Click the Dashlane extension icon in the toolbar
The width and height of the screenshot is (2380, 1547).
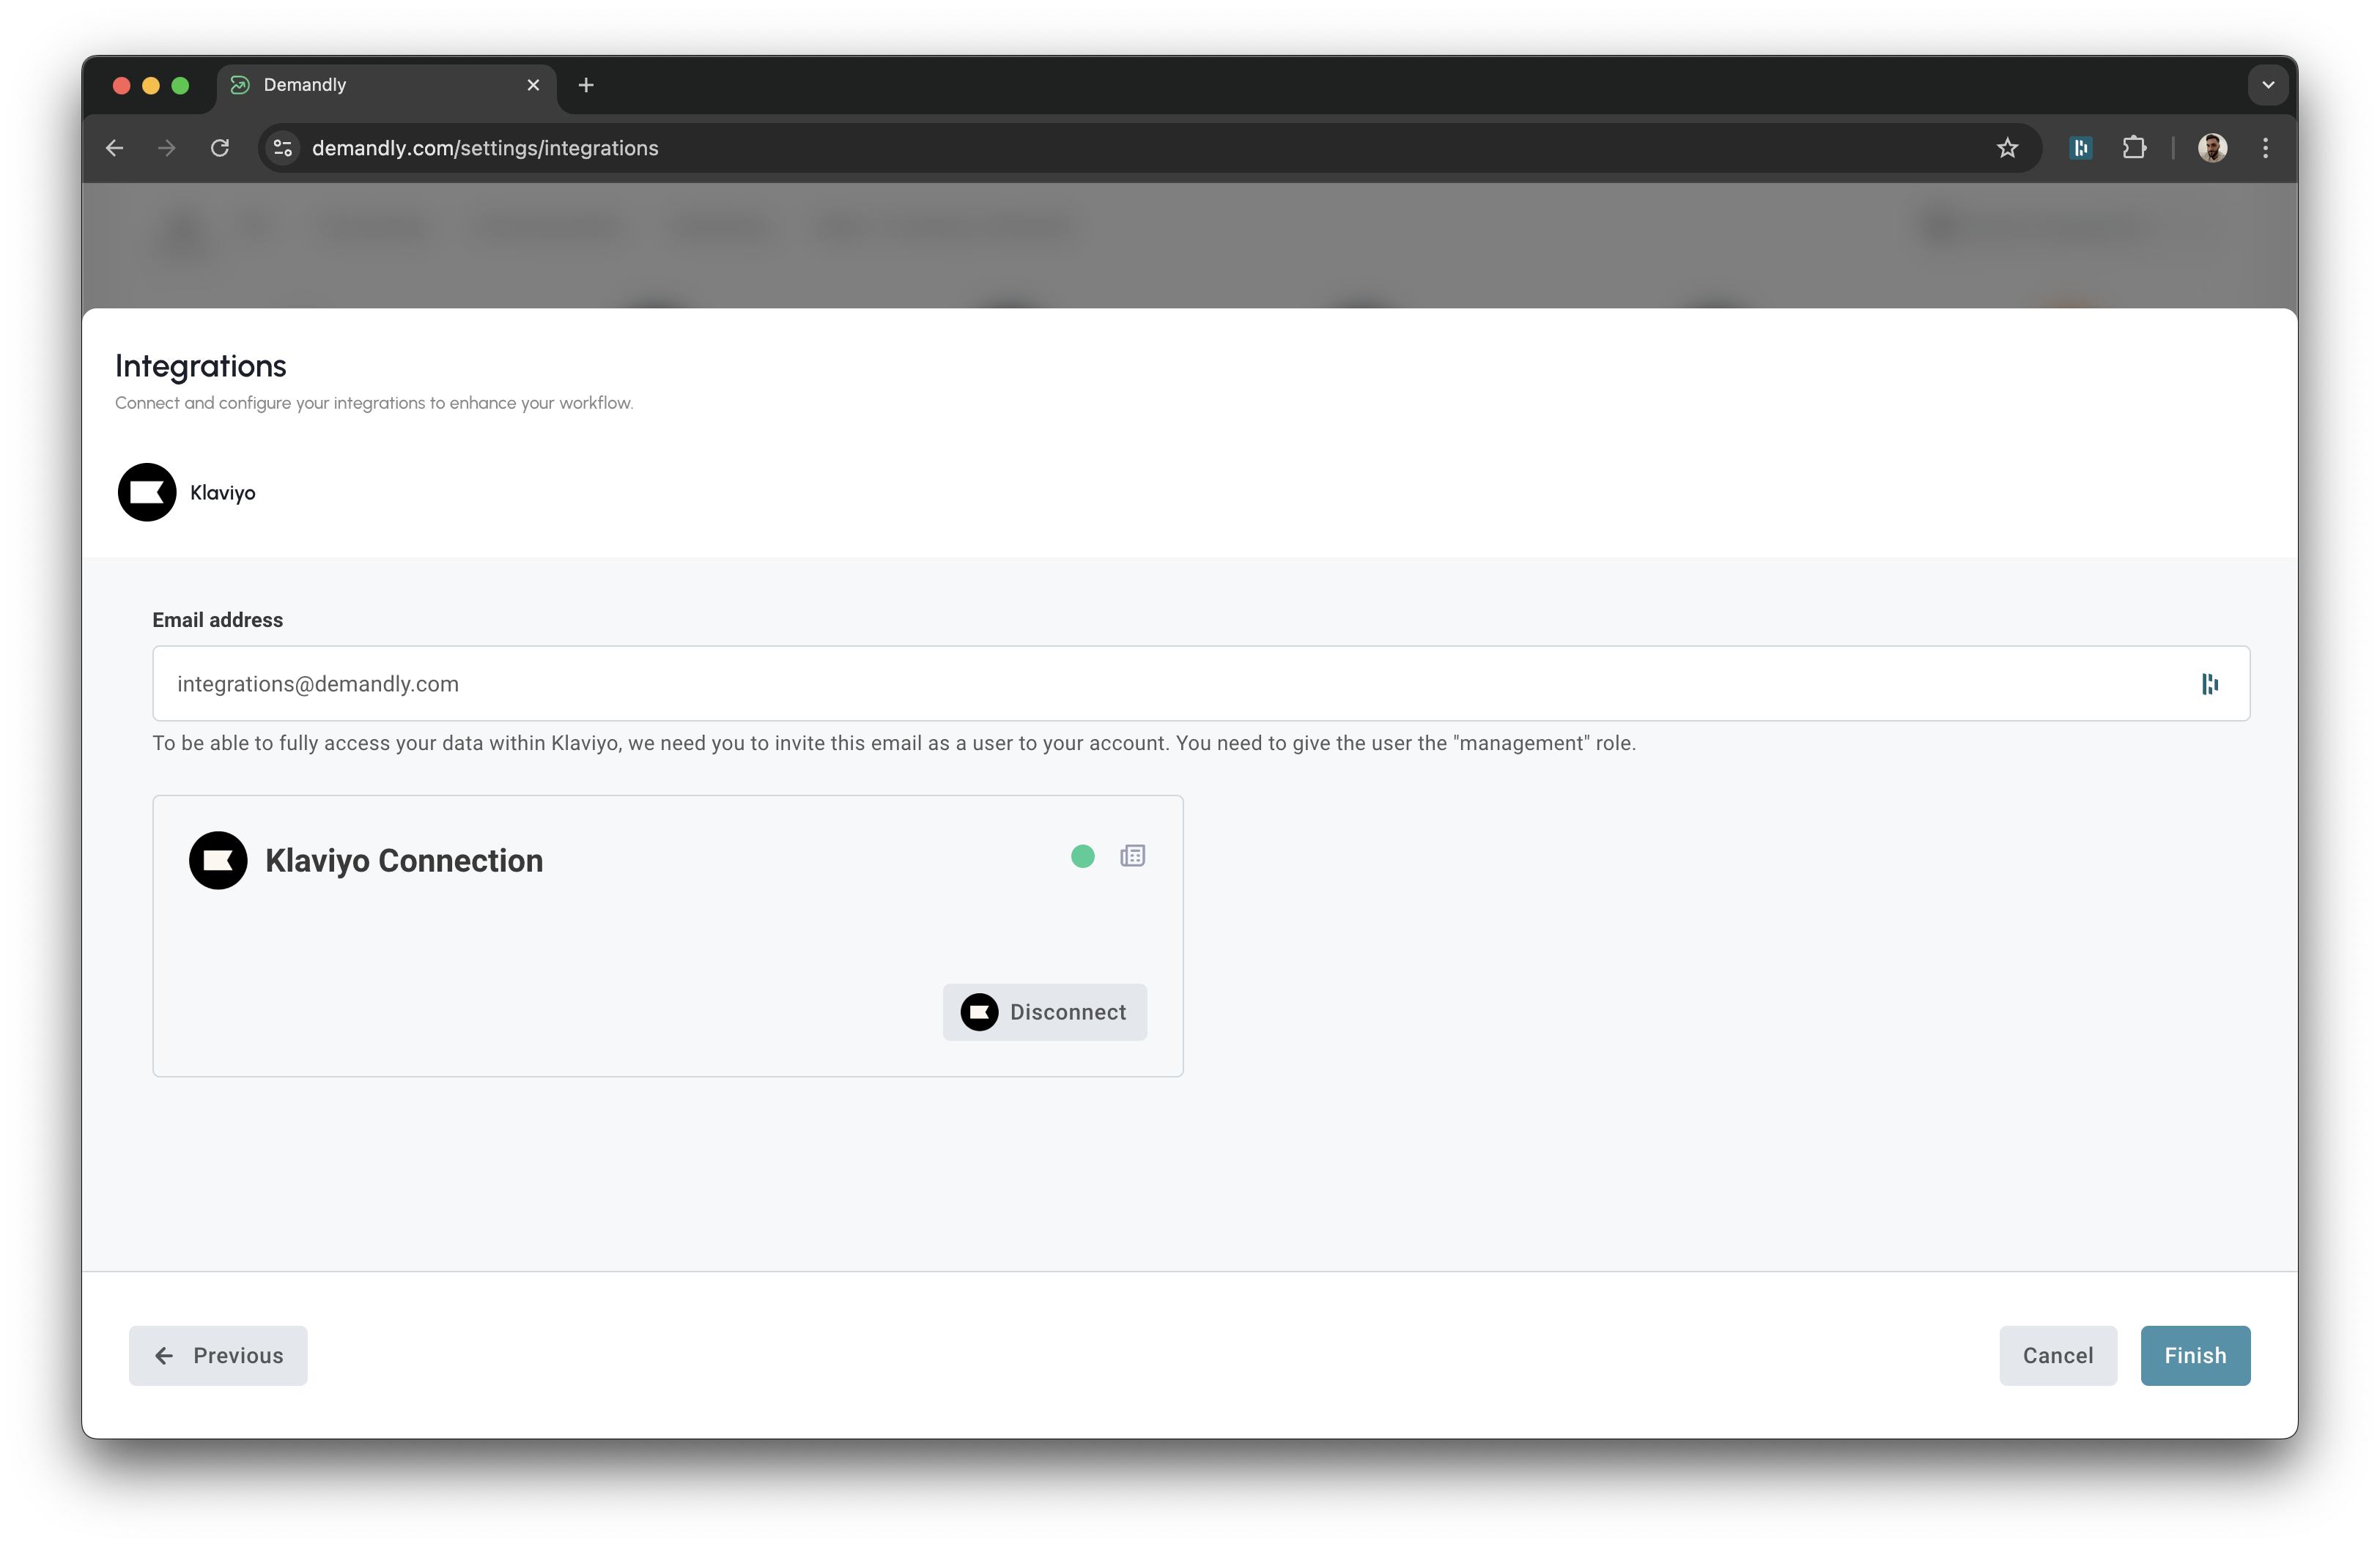pos(2081,147)
